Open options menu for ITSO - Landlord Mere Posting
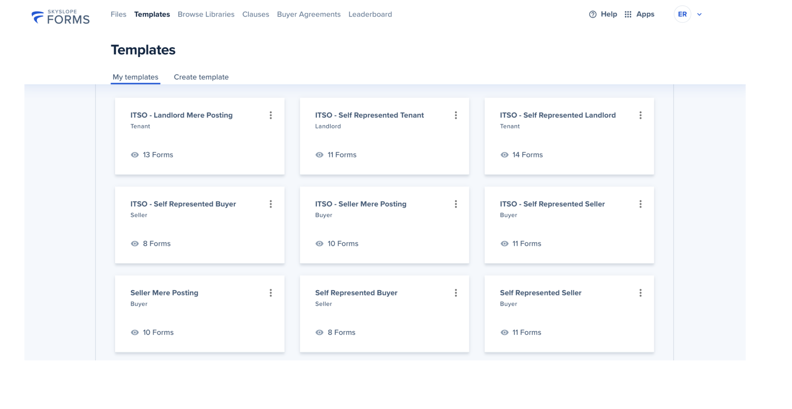This screenshot has height=409, width=792. (271, 115)
